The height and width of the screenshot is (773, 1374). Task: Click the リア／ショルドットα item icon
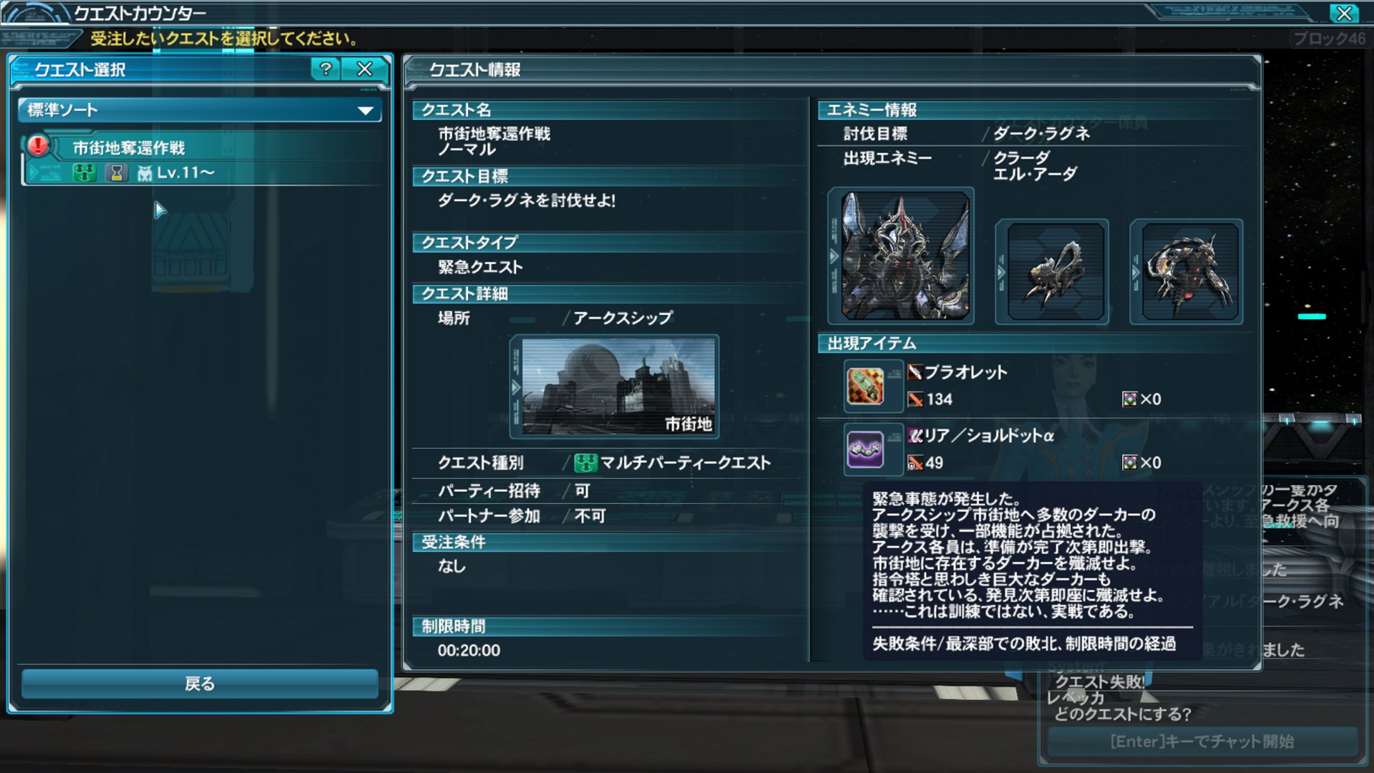(x=866, y=449)
